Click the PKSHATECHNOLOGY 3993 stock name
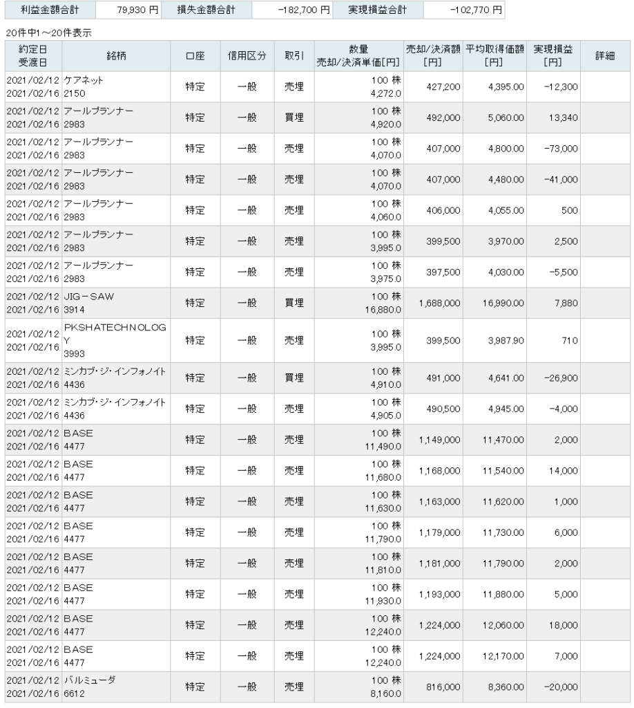634x708 pixels. point(115,340)
